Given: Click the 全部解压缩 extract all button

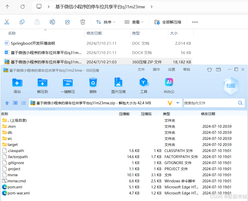Looking at the screenshot, I should [x=168, y=22].
